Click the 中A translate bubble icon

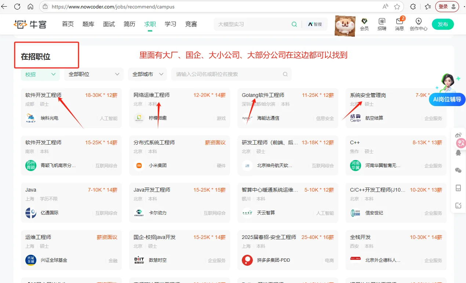(461, 143)
